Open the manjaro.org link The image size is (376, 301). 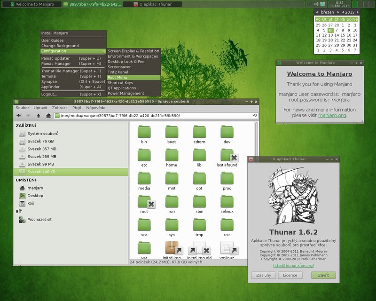coord(332,115)
